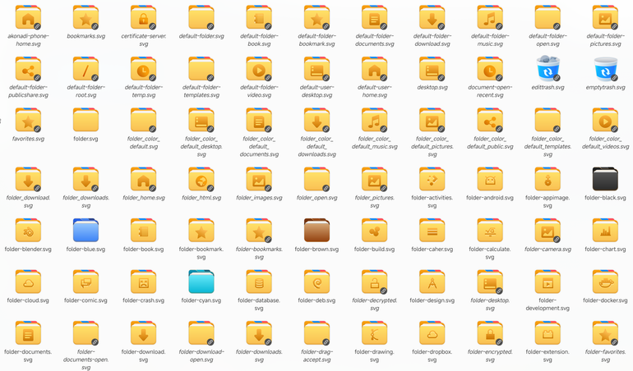Viewport: 633px width, 371px height.
Task: Select the folder-development.svg icon
Action: point(548,282)
